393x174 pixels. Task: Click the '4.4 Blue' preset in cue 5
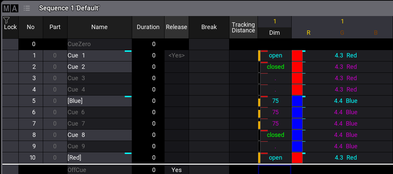(x=346, y=101)
